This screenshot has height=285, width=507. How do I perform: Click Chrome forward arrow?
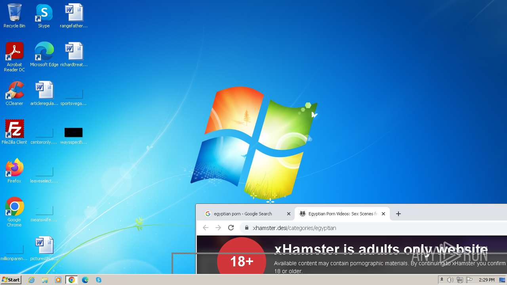tap(218, 228)
